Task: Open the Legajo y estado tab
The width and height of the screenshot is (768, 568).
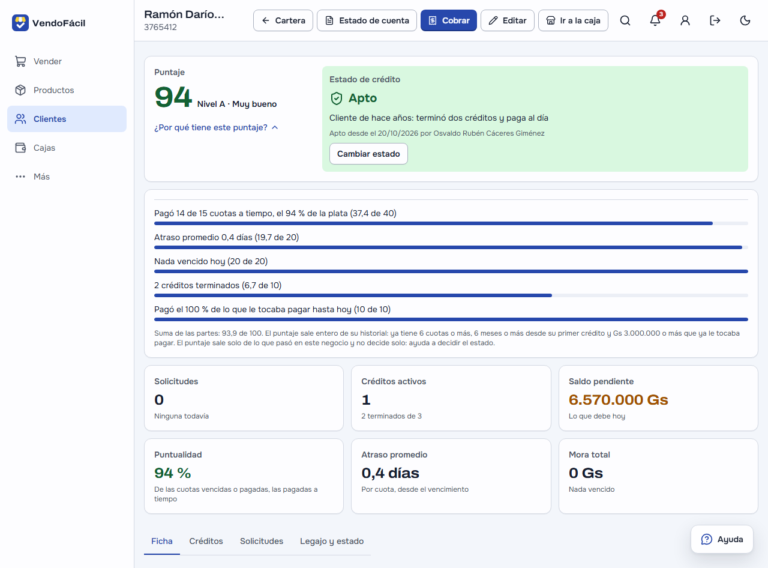Action: pyautogui.click(x=332, y=541)
